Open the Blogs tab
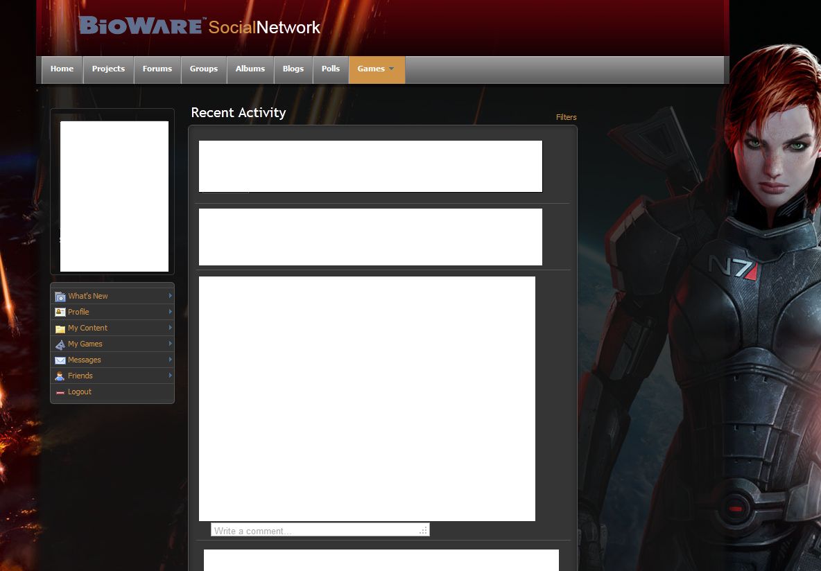Screen dimensions: 821x571 click(x=293, y=69)
